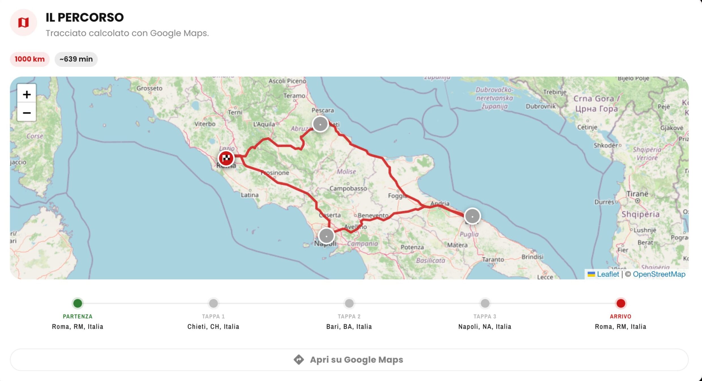Click the directions icon on Google Maps button
Image resolution: width=702 pixels, height=381 pixels.
[x=299, y=360]
